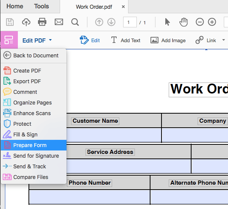Click the Edit text button

[x=95, y=40]
